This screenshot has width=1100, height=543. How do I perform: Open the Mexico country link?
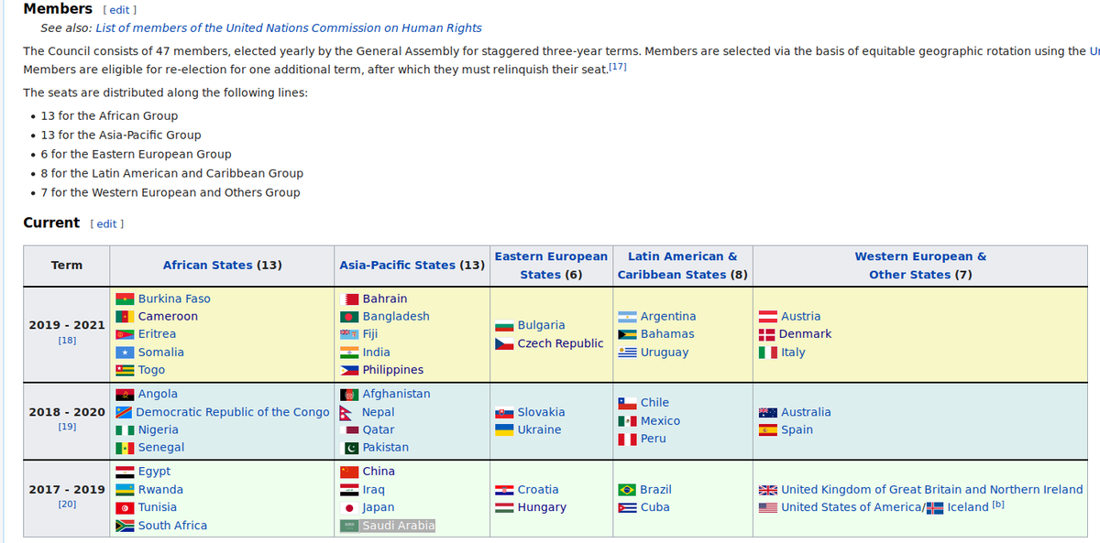(660, 421)
